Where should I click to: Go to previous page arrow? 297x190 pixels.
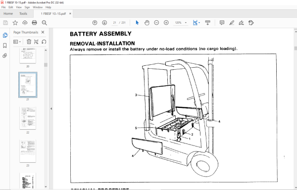(x=95, y=23)
